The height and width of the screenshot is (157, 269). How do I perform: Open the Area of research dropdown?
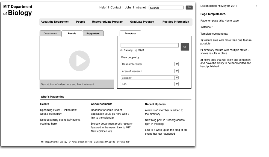150,71
